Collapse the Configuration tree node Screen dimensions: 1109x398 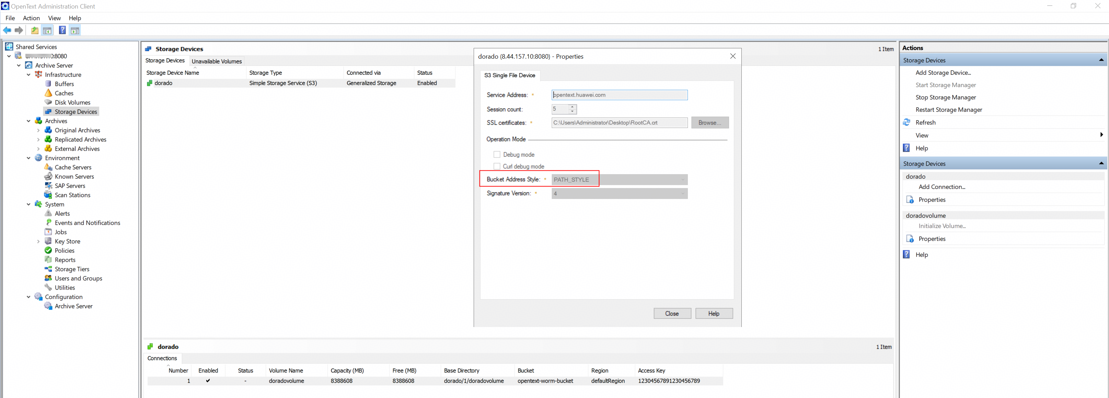pyautogui.click(x=28, y=297)
